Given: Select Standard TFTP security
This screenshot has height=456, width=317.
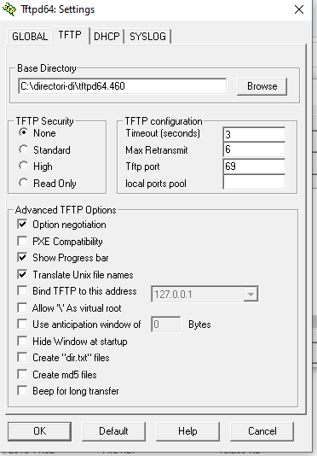Looking at the screenshot, I should 44,150.
